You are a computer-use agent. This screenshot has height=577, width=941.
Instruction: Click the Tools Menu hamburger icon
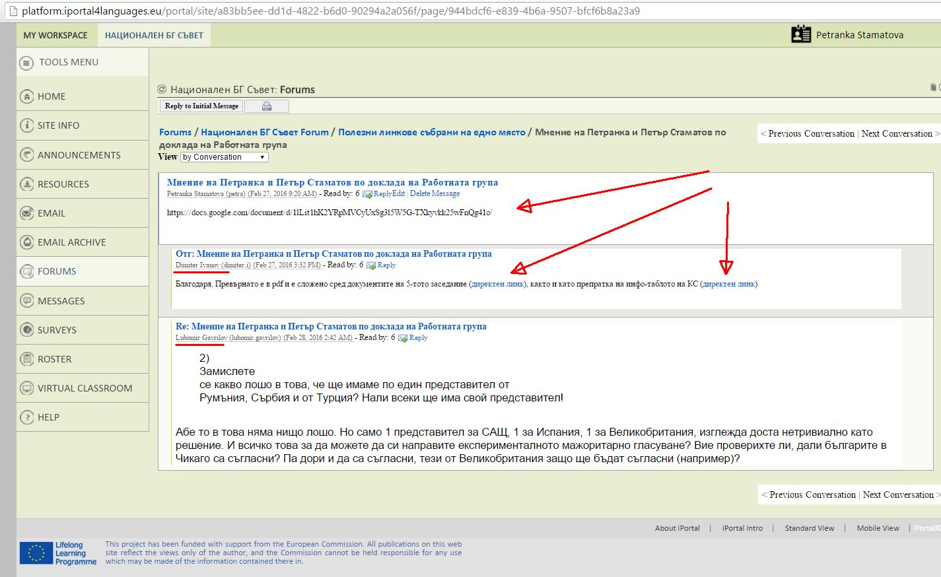[26, 63]
